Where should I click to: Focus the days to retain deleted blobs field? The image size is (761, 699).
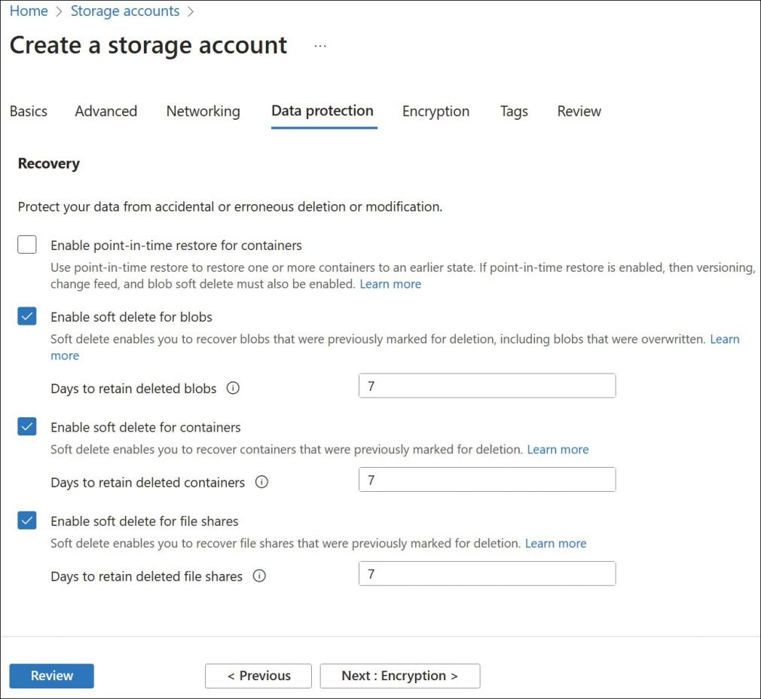[x=487, y=386]
